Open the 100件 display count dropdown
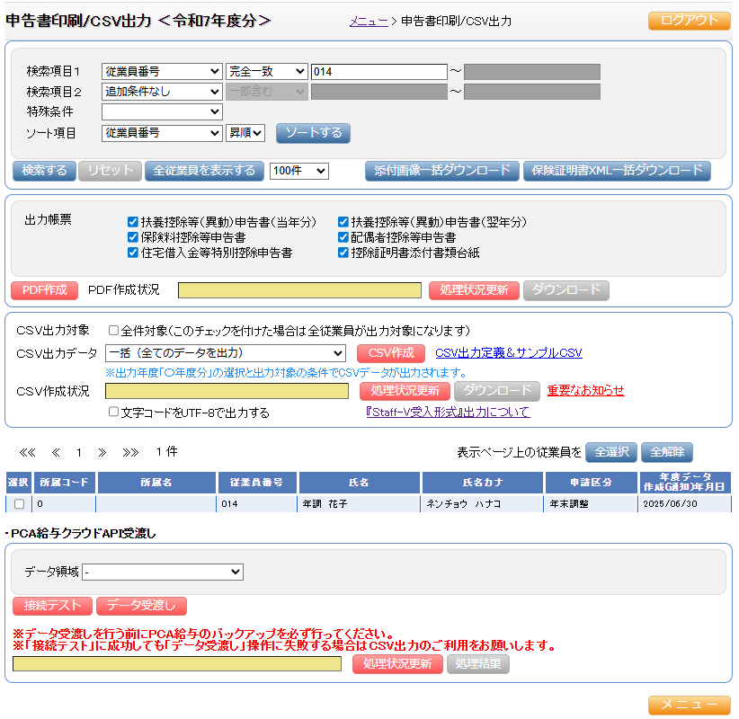Viewport: 739px width, 719px height. (299, 171)
